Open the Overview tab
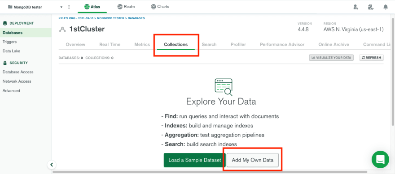 click(x=75, y=44)
